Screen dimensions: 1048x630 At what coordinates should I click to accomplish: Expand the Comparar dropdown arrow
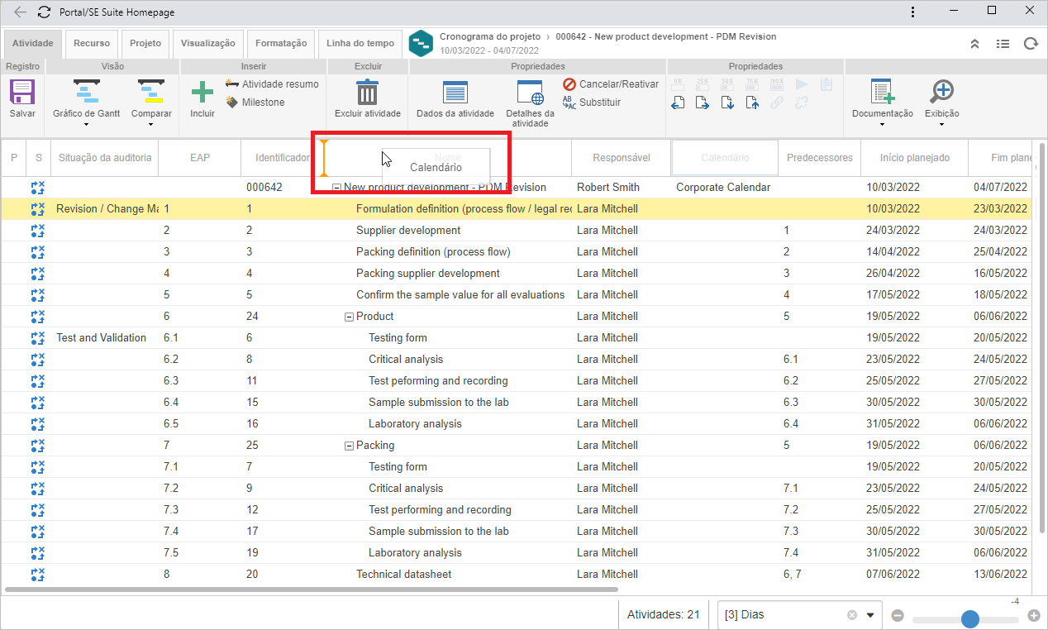[151, 126]
